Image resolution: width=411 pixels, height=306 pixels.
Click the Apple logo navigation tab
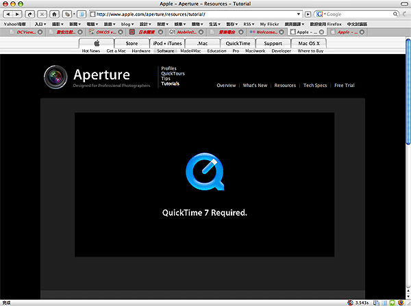[97, 43]
